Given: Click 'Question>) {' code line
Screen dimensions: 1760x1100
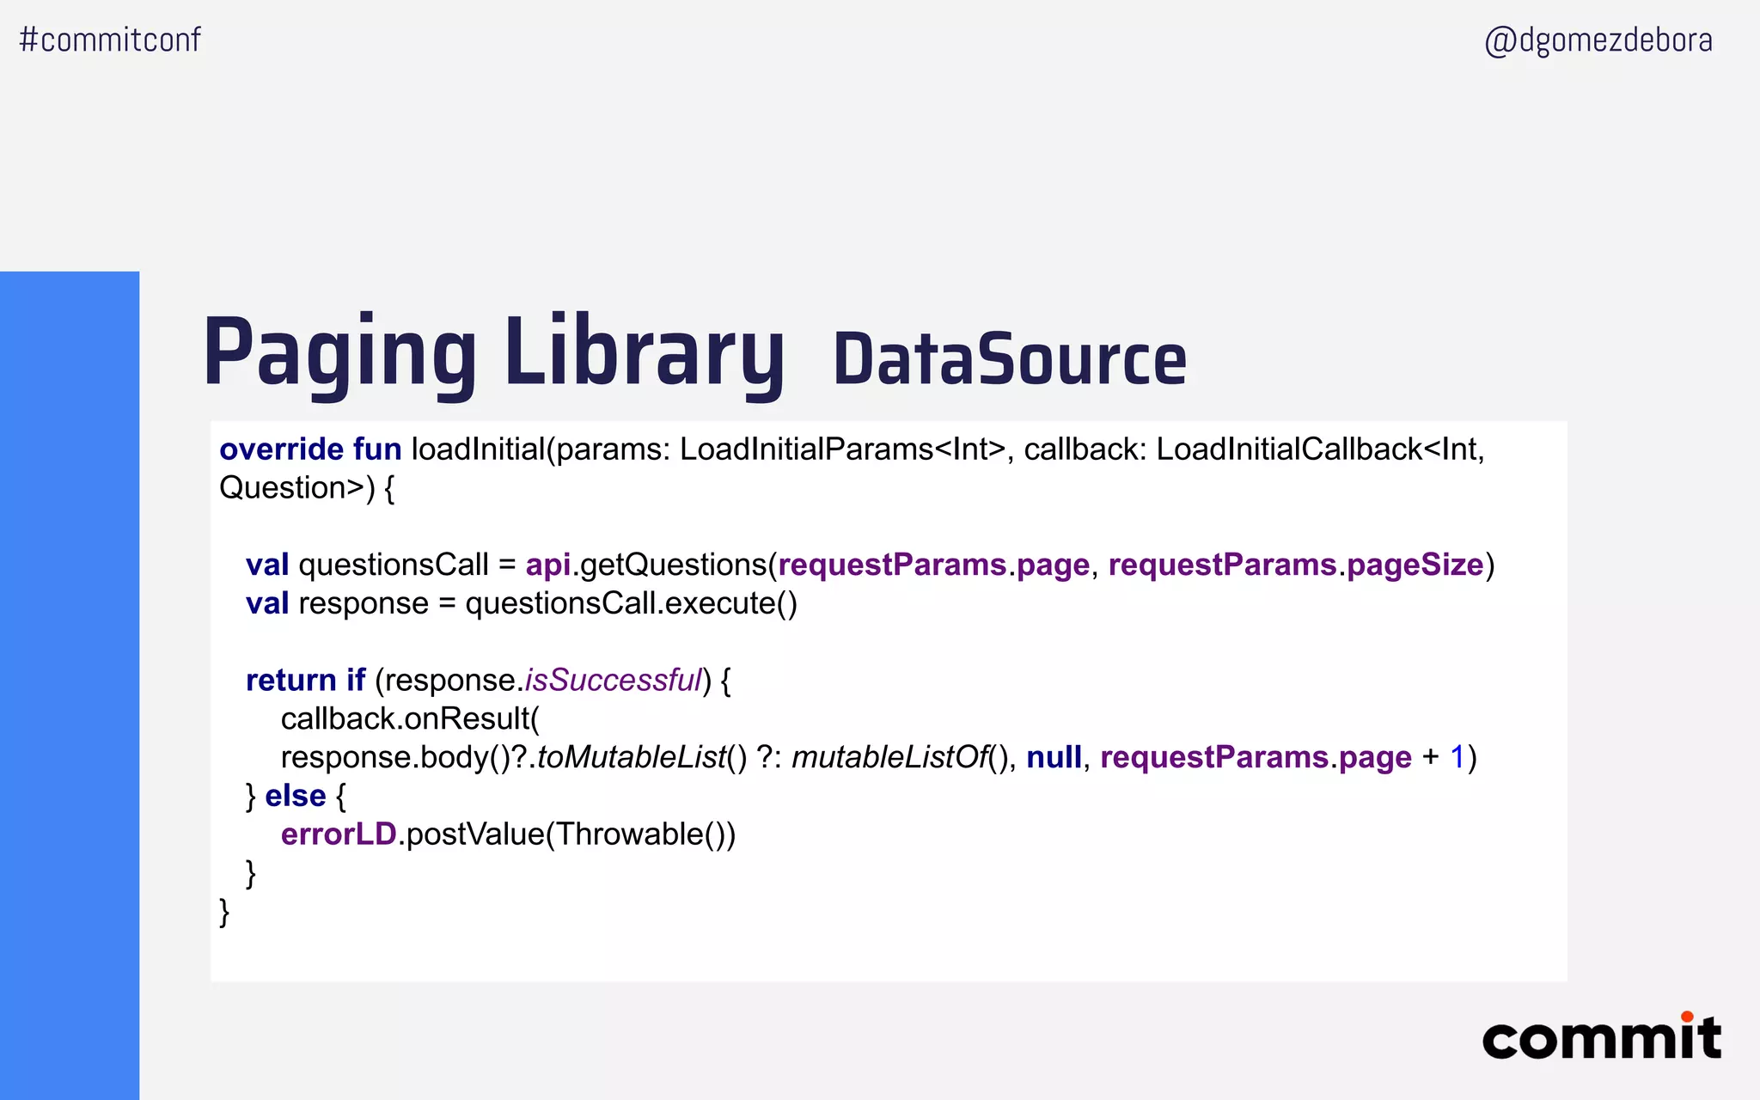Looking at the screenshot, I should click(307, 488).
